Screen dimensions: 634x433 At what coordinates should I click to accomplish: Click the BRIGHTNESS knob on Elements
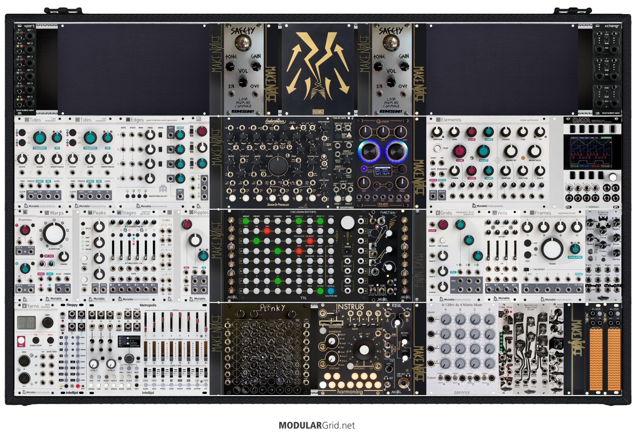coord(535,151)
